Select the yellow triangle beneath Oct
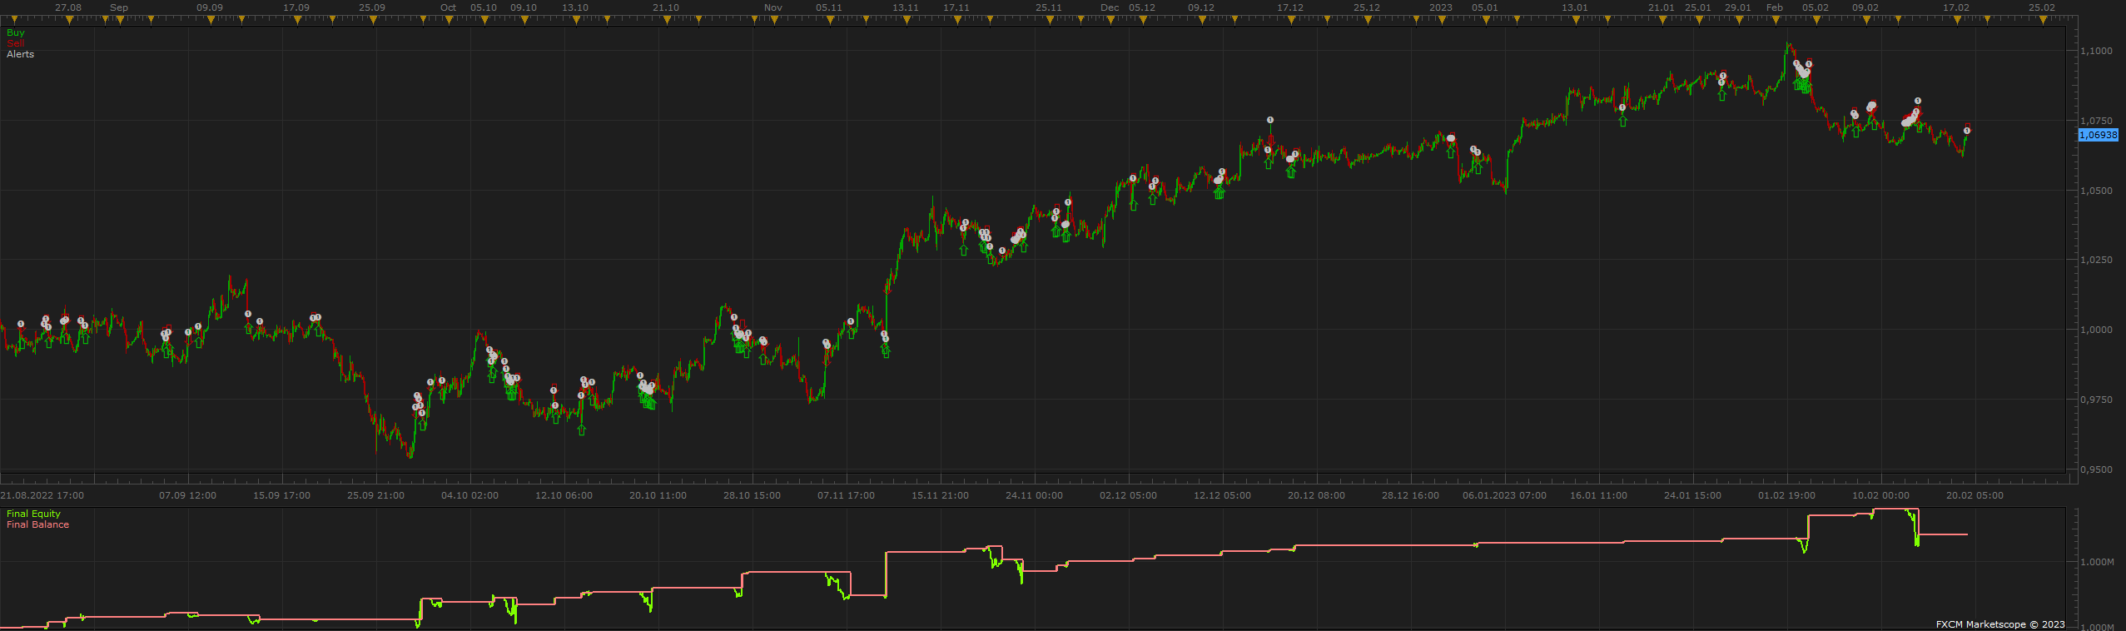 click(x=449, y=19)
